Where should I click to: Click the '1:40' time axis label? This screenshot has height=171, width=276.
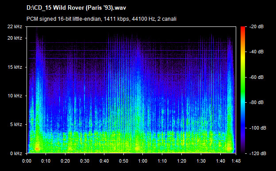(x=220, y=161)
